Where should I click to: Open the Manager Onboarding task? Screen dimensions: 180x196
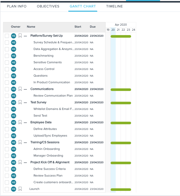48,156
